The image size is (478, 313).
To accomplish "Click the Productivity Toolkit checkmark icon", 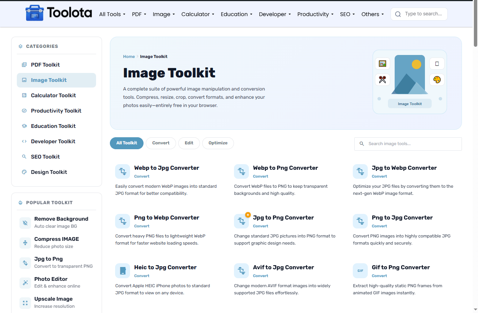I will [x=24, y=111].
